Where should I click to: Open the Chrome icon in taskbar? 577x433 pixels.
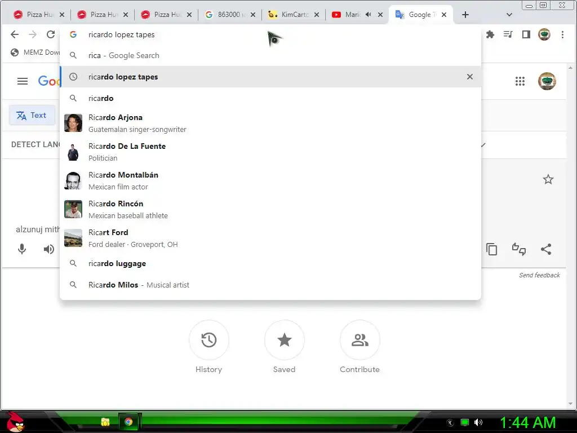(x=128, y=422)
